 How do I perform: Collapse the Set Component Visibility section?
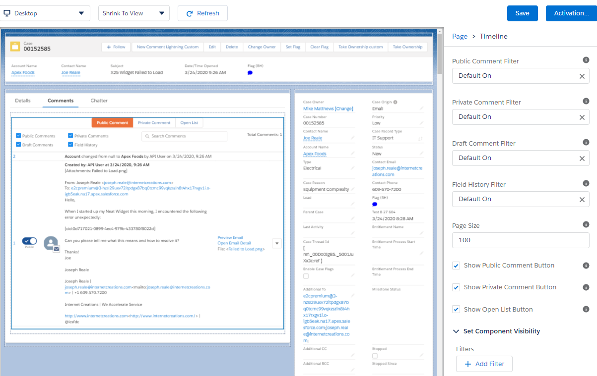click(x=456, y=331)
